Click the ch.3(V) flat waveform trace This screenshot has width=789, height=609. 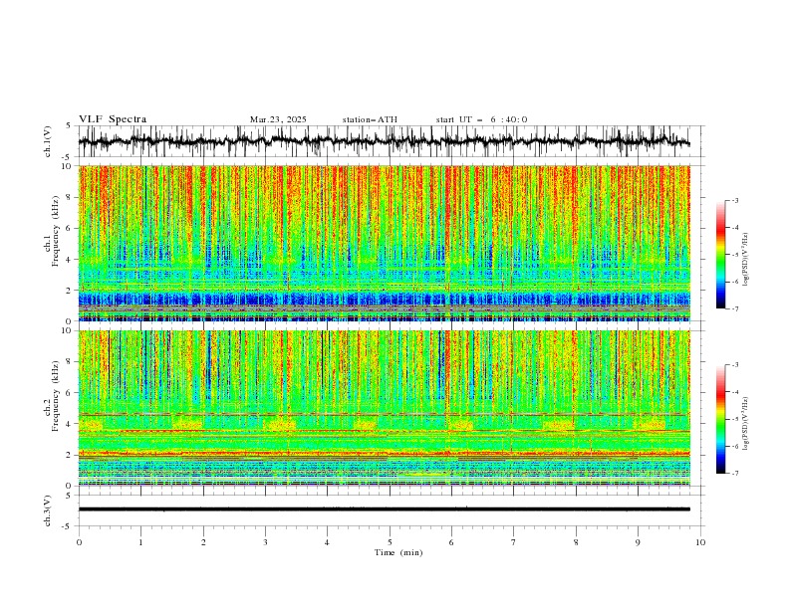385,509
